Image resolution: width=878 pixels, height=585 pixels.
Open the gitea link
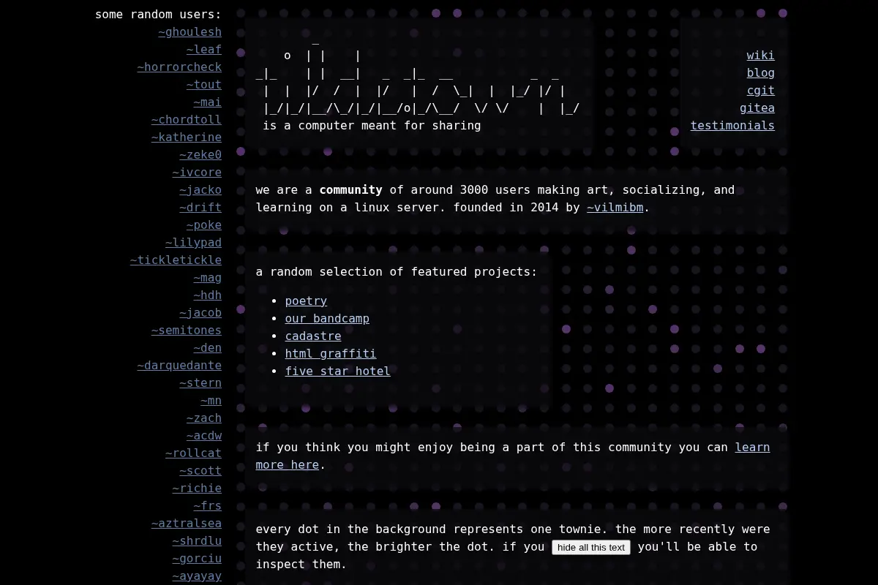[757, 108]
